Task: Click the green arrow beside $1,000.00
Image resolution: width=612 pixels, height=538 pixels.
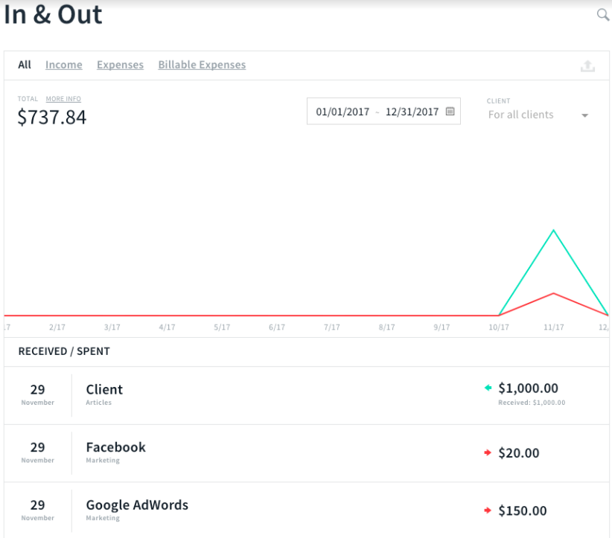Action: tap(488, 388)
